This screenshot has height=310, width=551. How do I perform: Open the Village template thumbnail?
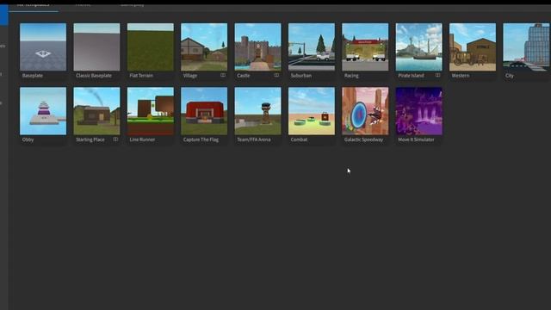coord(204,47)
